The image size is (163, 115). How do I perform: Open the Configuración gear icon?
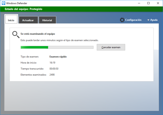point(122,20)
